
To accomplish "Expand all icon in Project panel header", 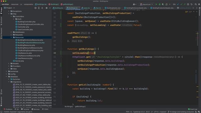I will click(39, 8).
